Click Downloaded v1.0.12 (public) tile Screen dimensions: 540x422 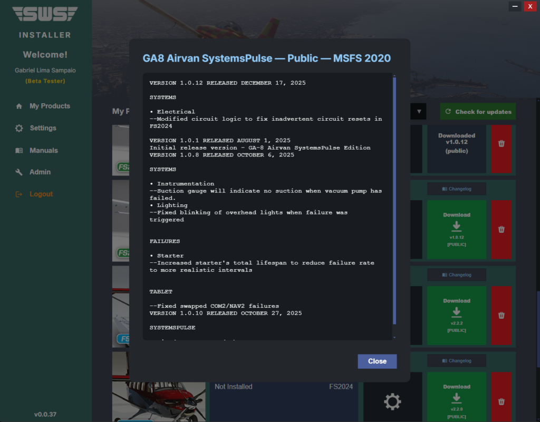[457, 149]
